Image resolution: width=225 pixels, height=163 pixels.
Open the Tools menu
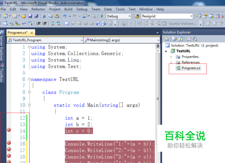point(120,9)
